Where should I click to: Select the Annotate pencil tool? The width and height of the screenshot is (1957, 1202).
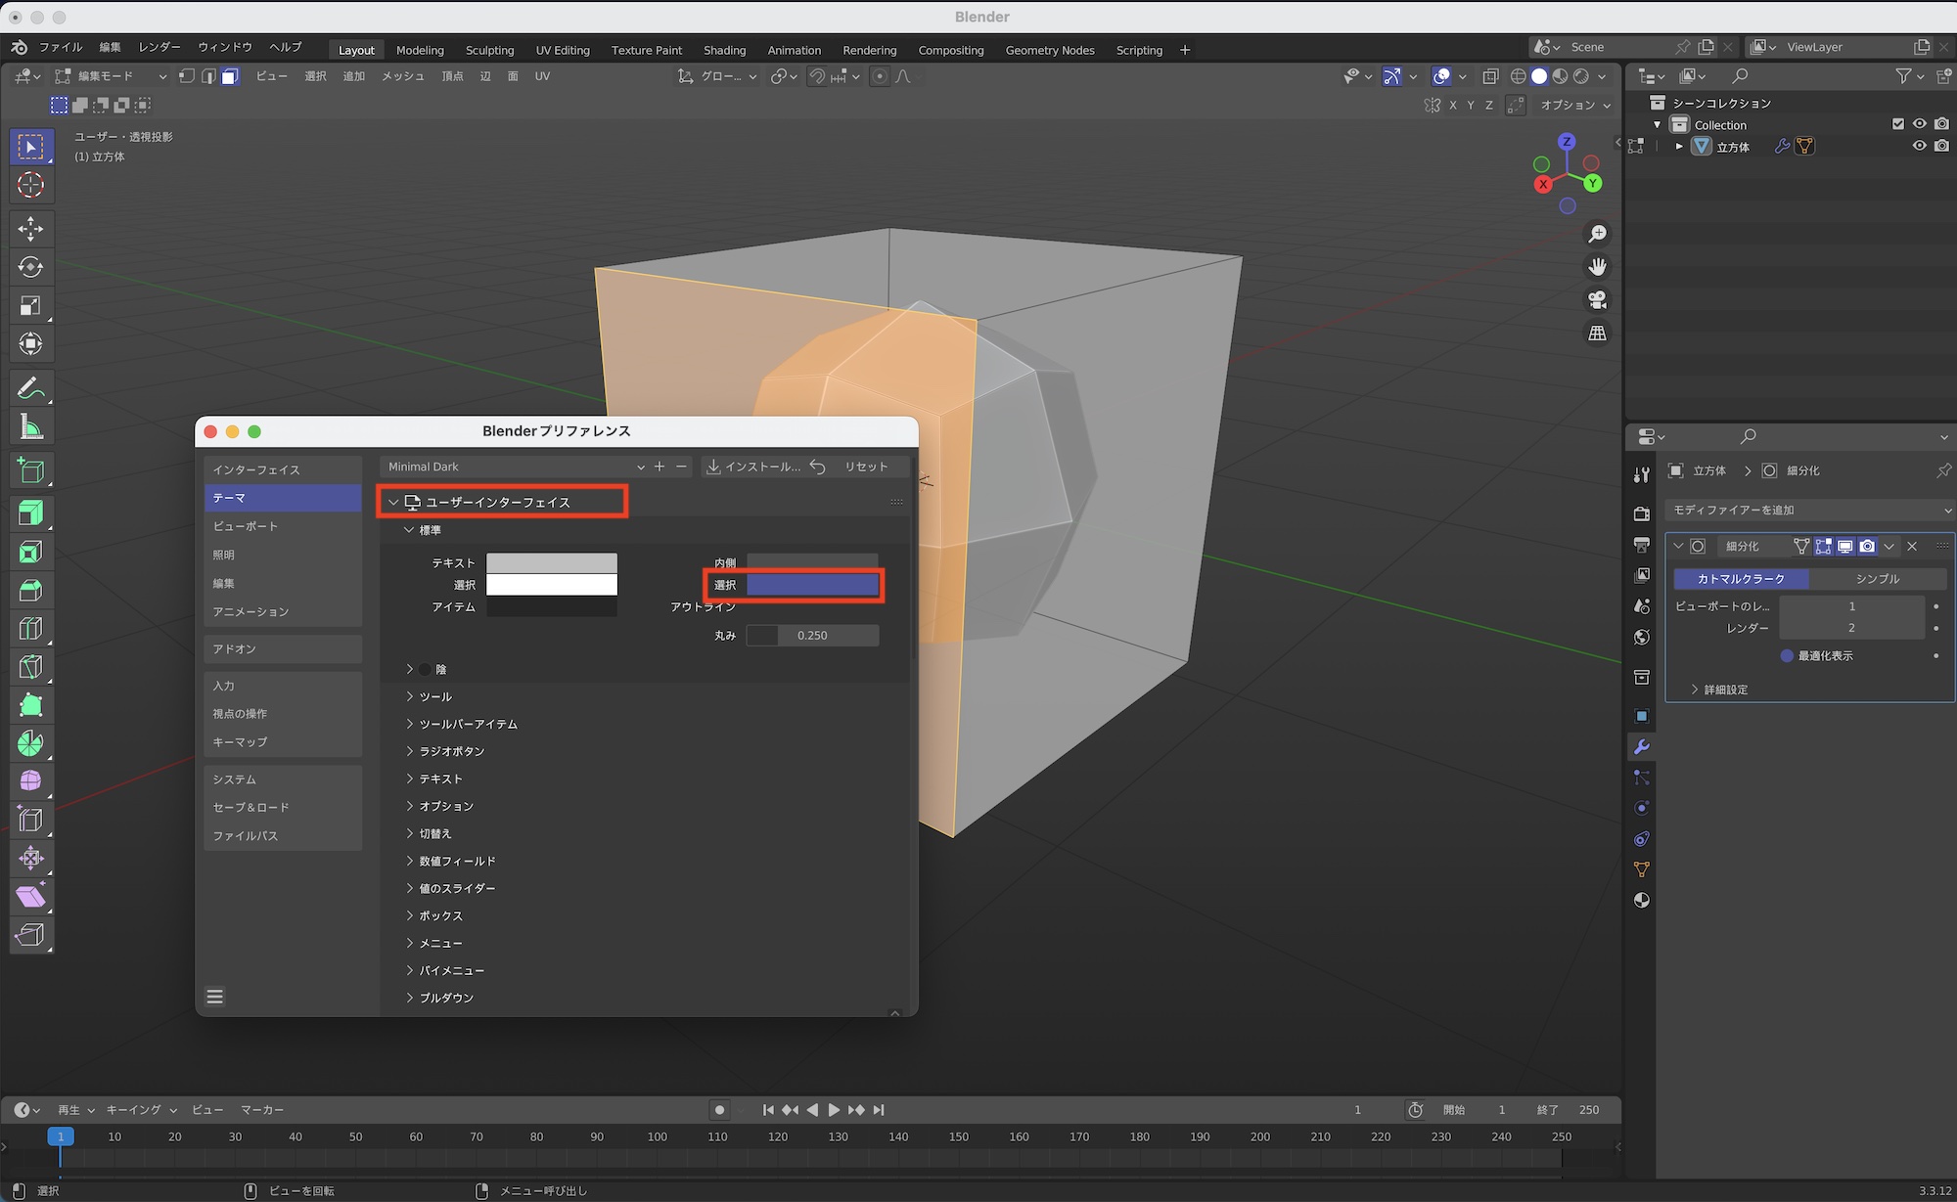[x=30, y=389]
